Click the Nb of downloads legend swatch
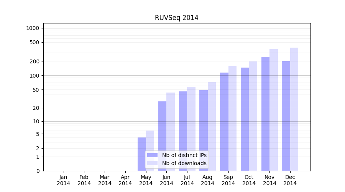Image resolution: width=345 pixels, height=192 pixels. point(152,163)
